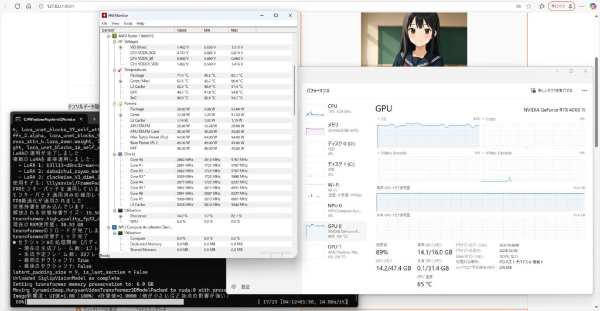Close the cmd.exe terminal tab
This screenshot has height=311, width=600.
pos(81,119)
